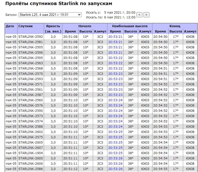This screenshot has height=172, width=198.
Task: Click brightness 3,0 for STARLINK-2600
Action: click(53, 158)
